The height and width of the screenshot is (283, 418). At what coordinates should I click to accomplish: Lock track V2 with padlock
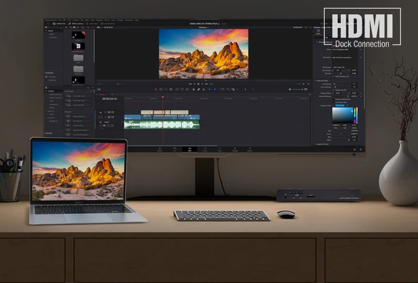tap(106, 112)
